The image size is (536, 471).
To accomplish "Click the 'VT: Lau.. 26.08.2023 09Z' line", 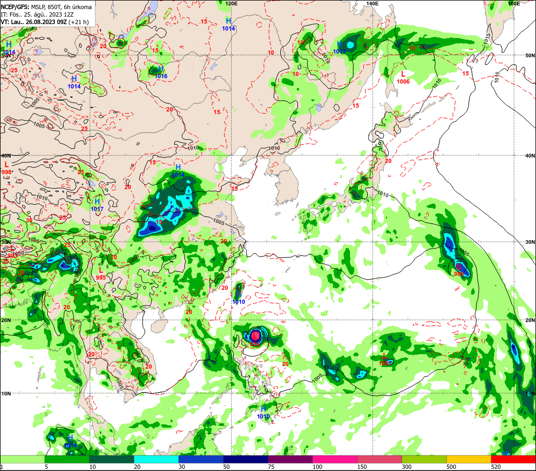I will [x=34, y=22].
